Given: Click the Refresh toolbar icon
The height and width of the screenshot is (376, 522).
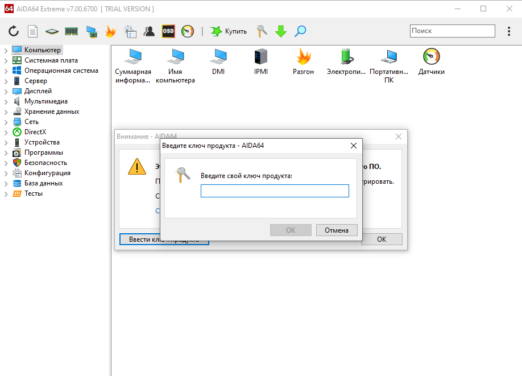Looking at the screenshot, I should tap(13, 31).
